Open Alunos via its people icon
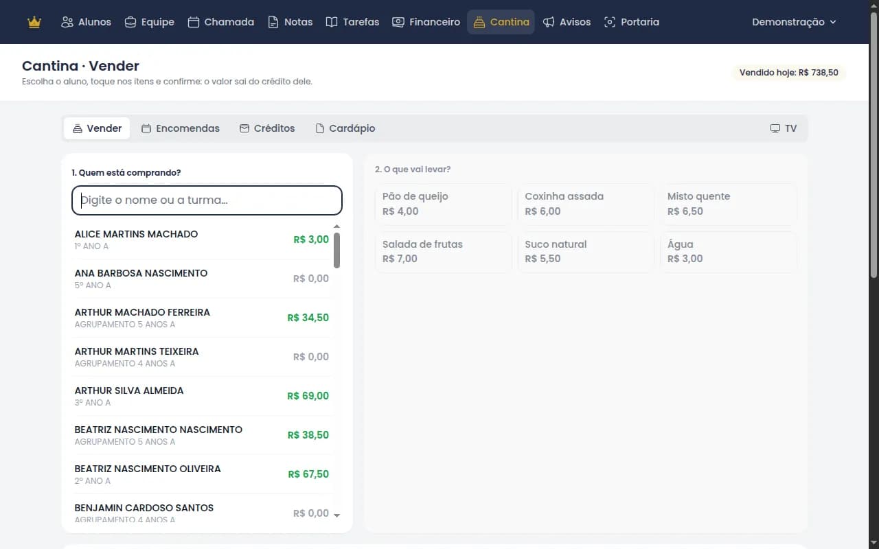 [67, 22]
